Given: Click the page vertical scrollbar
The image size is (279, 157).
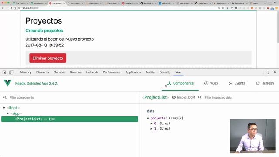Looking at the screenshot, I should coord(278,27).
